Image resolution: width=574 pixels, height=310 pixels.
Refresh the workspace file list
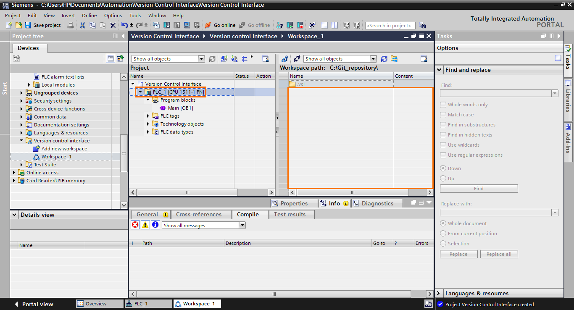(x=384, y=58)
